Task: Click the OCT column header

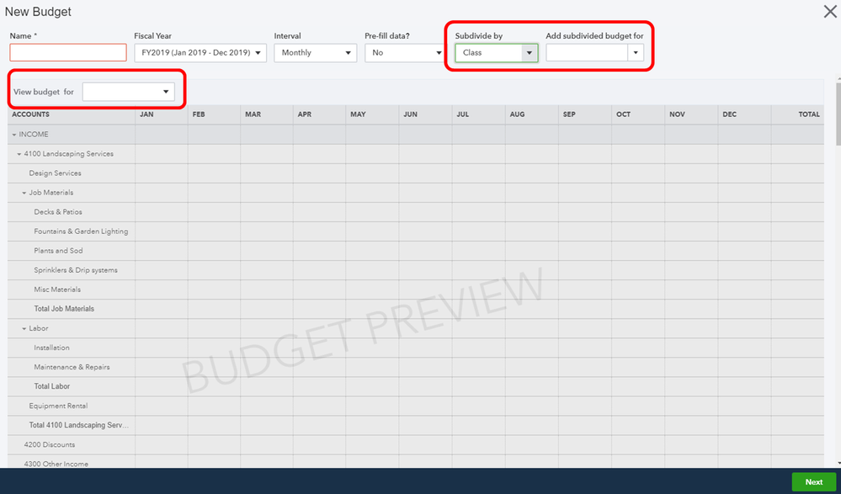Action: coord(638,114)
